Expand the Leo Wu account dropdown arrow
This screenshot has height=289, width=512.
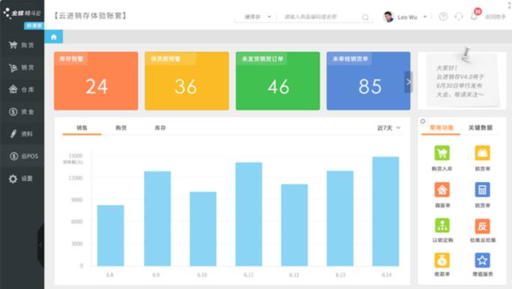click(425, 16)
